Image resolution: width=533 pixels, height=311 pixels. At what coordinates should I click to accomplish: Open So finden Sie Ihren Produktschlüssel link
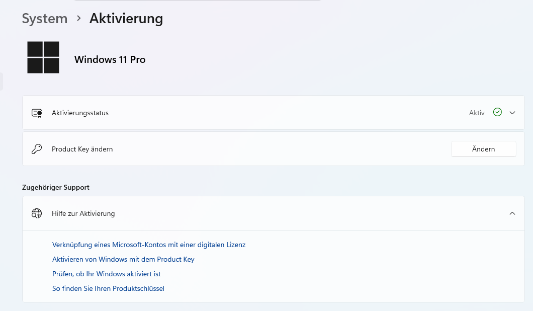(x=108, y=288)
